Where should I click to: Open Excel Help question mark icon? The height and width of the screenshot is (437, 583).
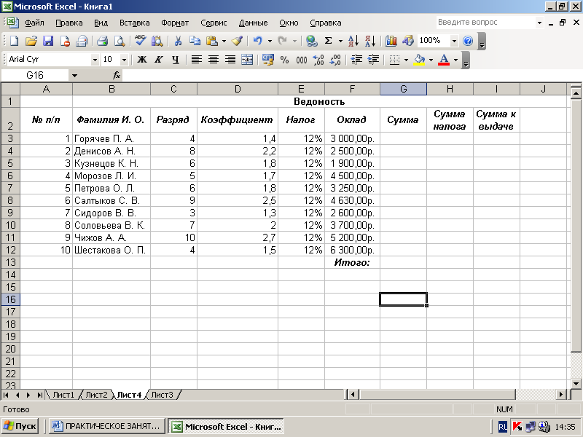[x=468, y=41]
